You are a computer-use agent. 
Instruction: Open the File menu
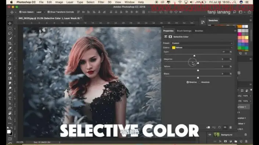pyautogui.click(x=41, y=2)
